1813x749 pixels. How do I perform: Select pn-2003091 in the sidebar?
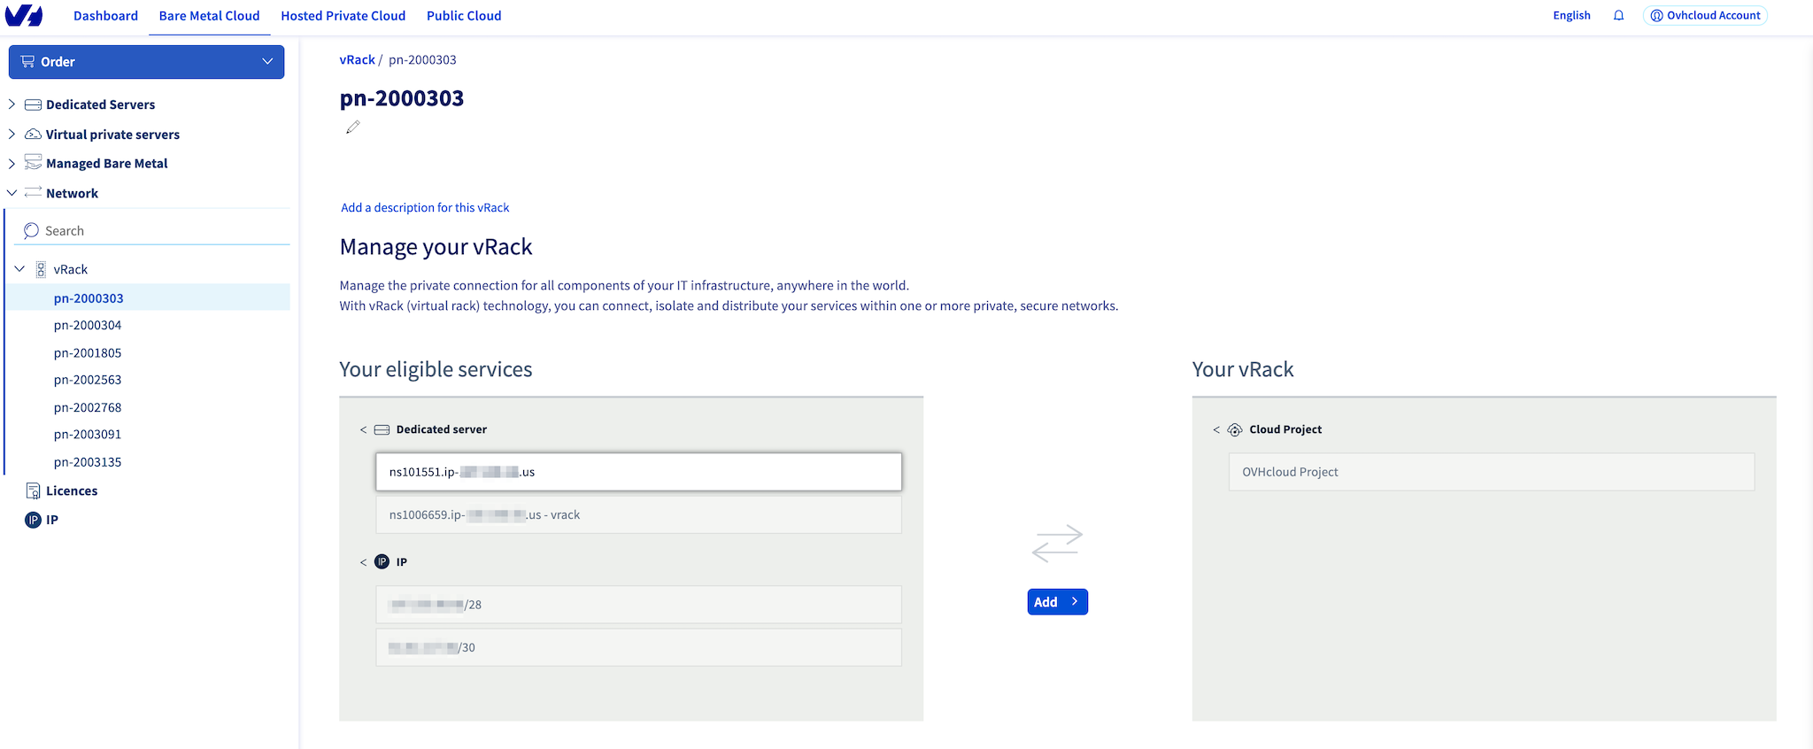click(x=88, y=435)
